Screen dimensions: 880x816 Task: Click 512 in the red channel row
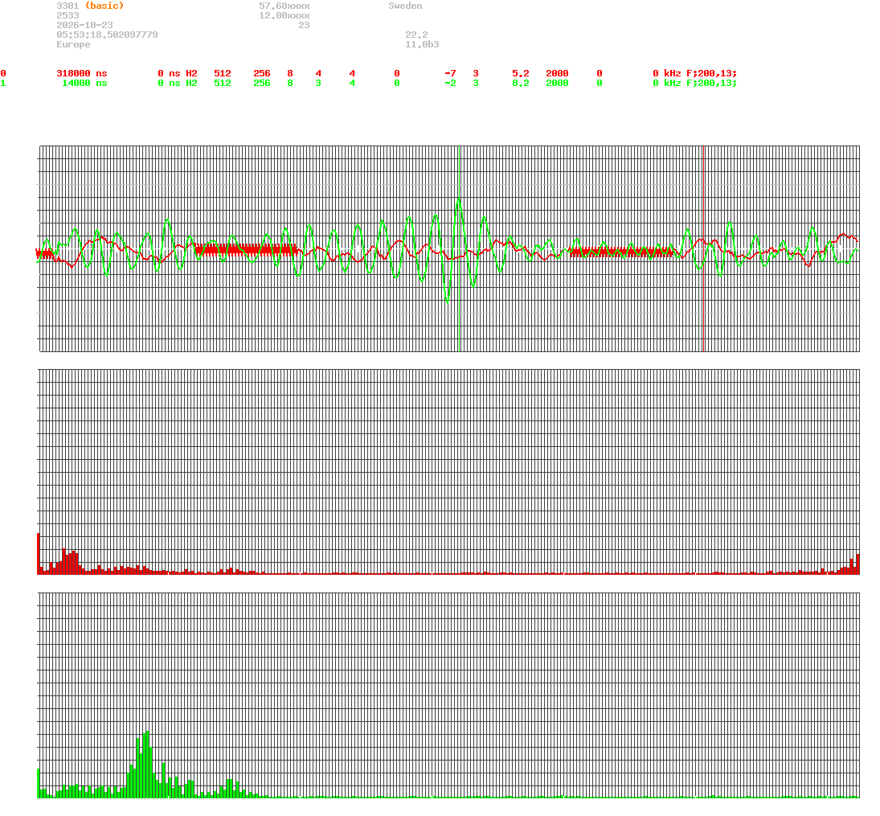coord(223,74)
